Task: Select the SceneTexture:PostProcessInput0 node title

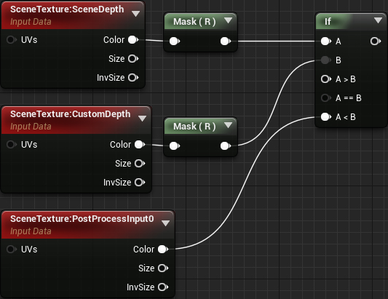Action: pyautogui.click(x=82, y=219)
